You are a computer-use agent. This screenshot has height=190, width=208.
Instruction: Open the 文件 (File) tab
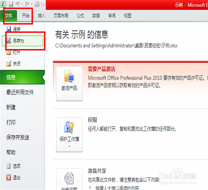[x=8, y=16]
